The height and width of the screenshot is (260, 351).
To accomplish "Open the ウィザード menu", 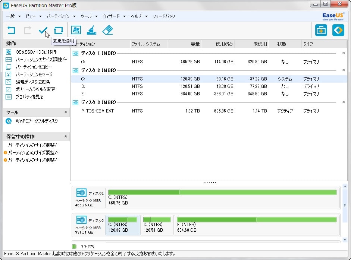I will [x=111, y=16].
